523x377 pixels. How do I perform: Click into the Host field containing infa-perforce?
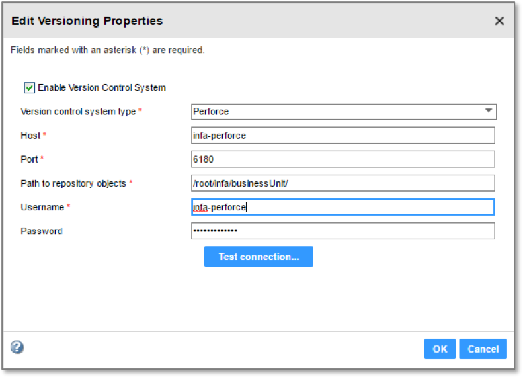343,136
